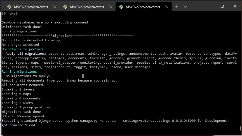Click '--settings=catars.settings' in the runserver command
The width and height of the screenshot is (242, 136).
point(145,121)
